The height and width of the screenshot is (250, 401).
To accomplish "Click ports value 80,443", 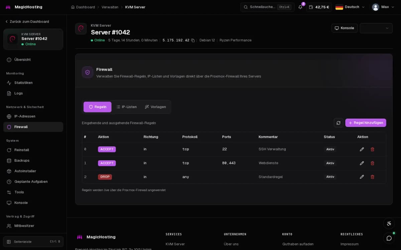I will tap(229, 163).
